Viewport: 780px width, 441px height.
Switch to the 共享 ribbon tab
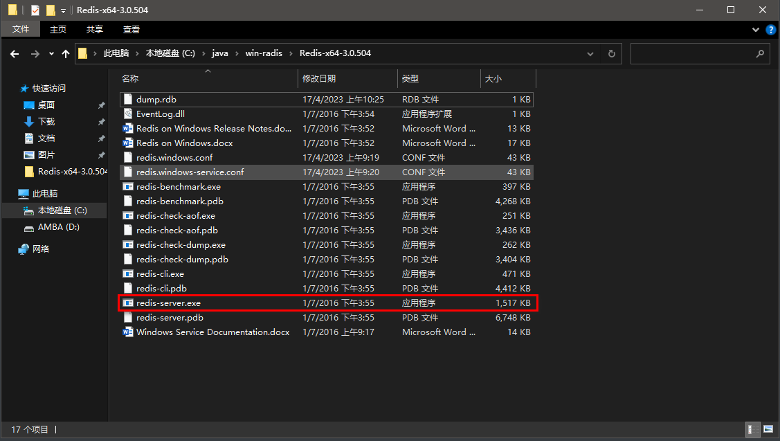(95, 29)
